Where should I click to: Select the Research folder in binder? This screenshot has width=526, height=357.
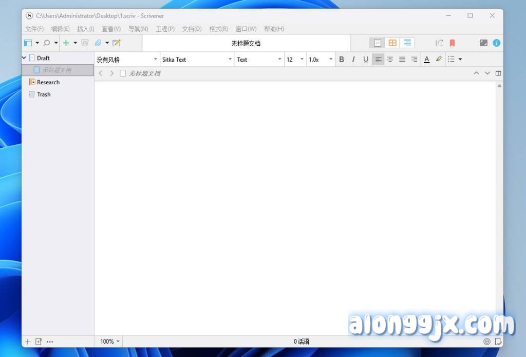point(48,82)
